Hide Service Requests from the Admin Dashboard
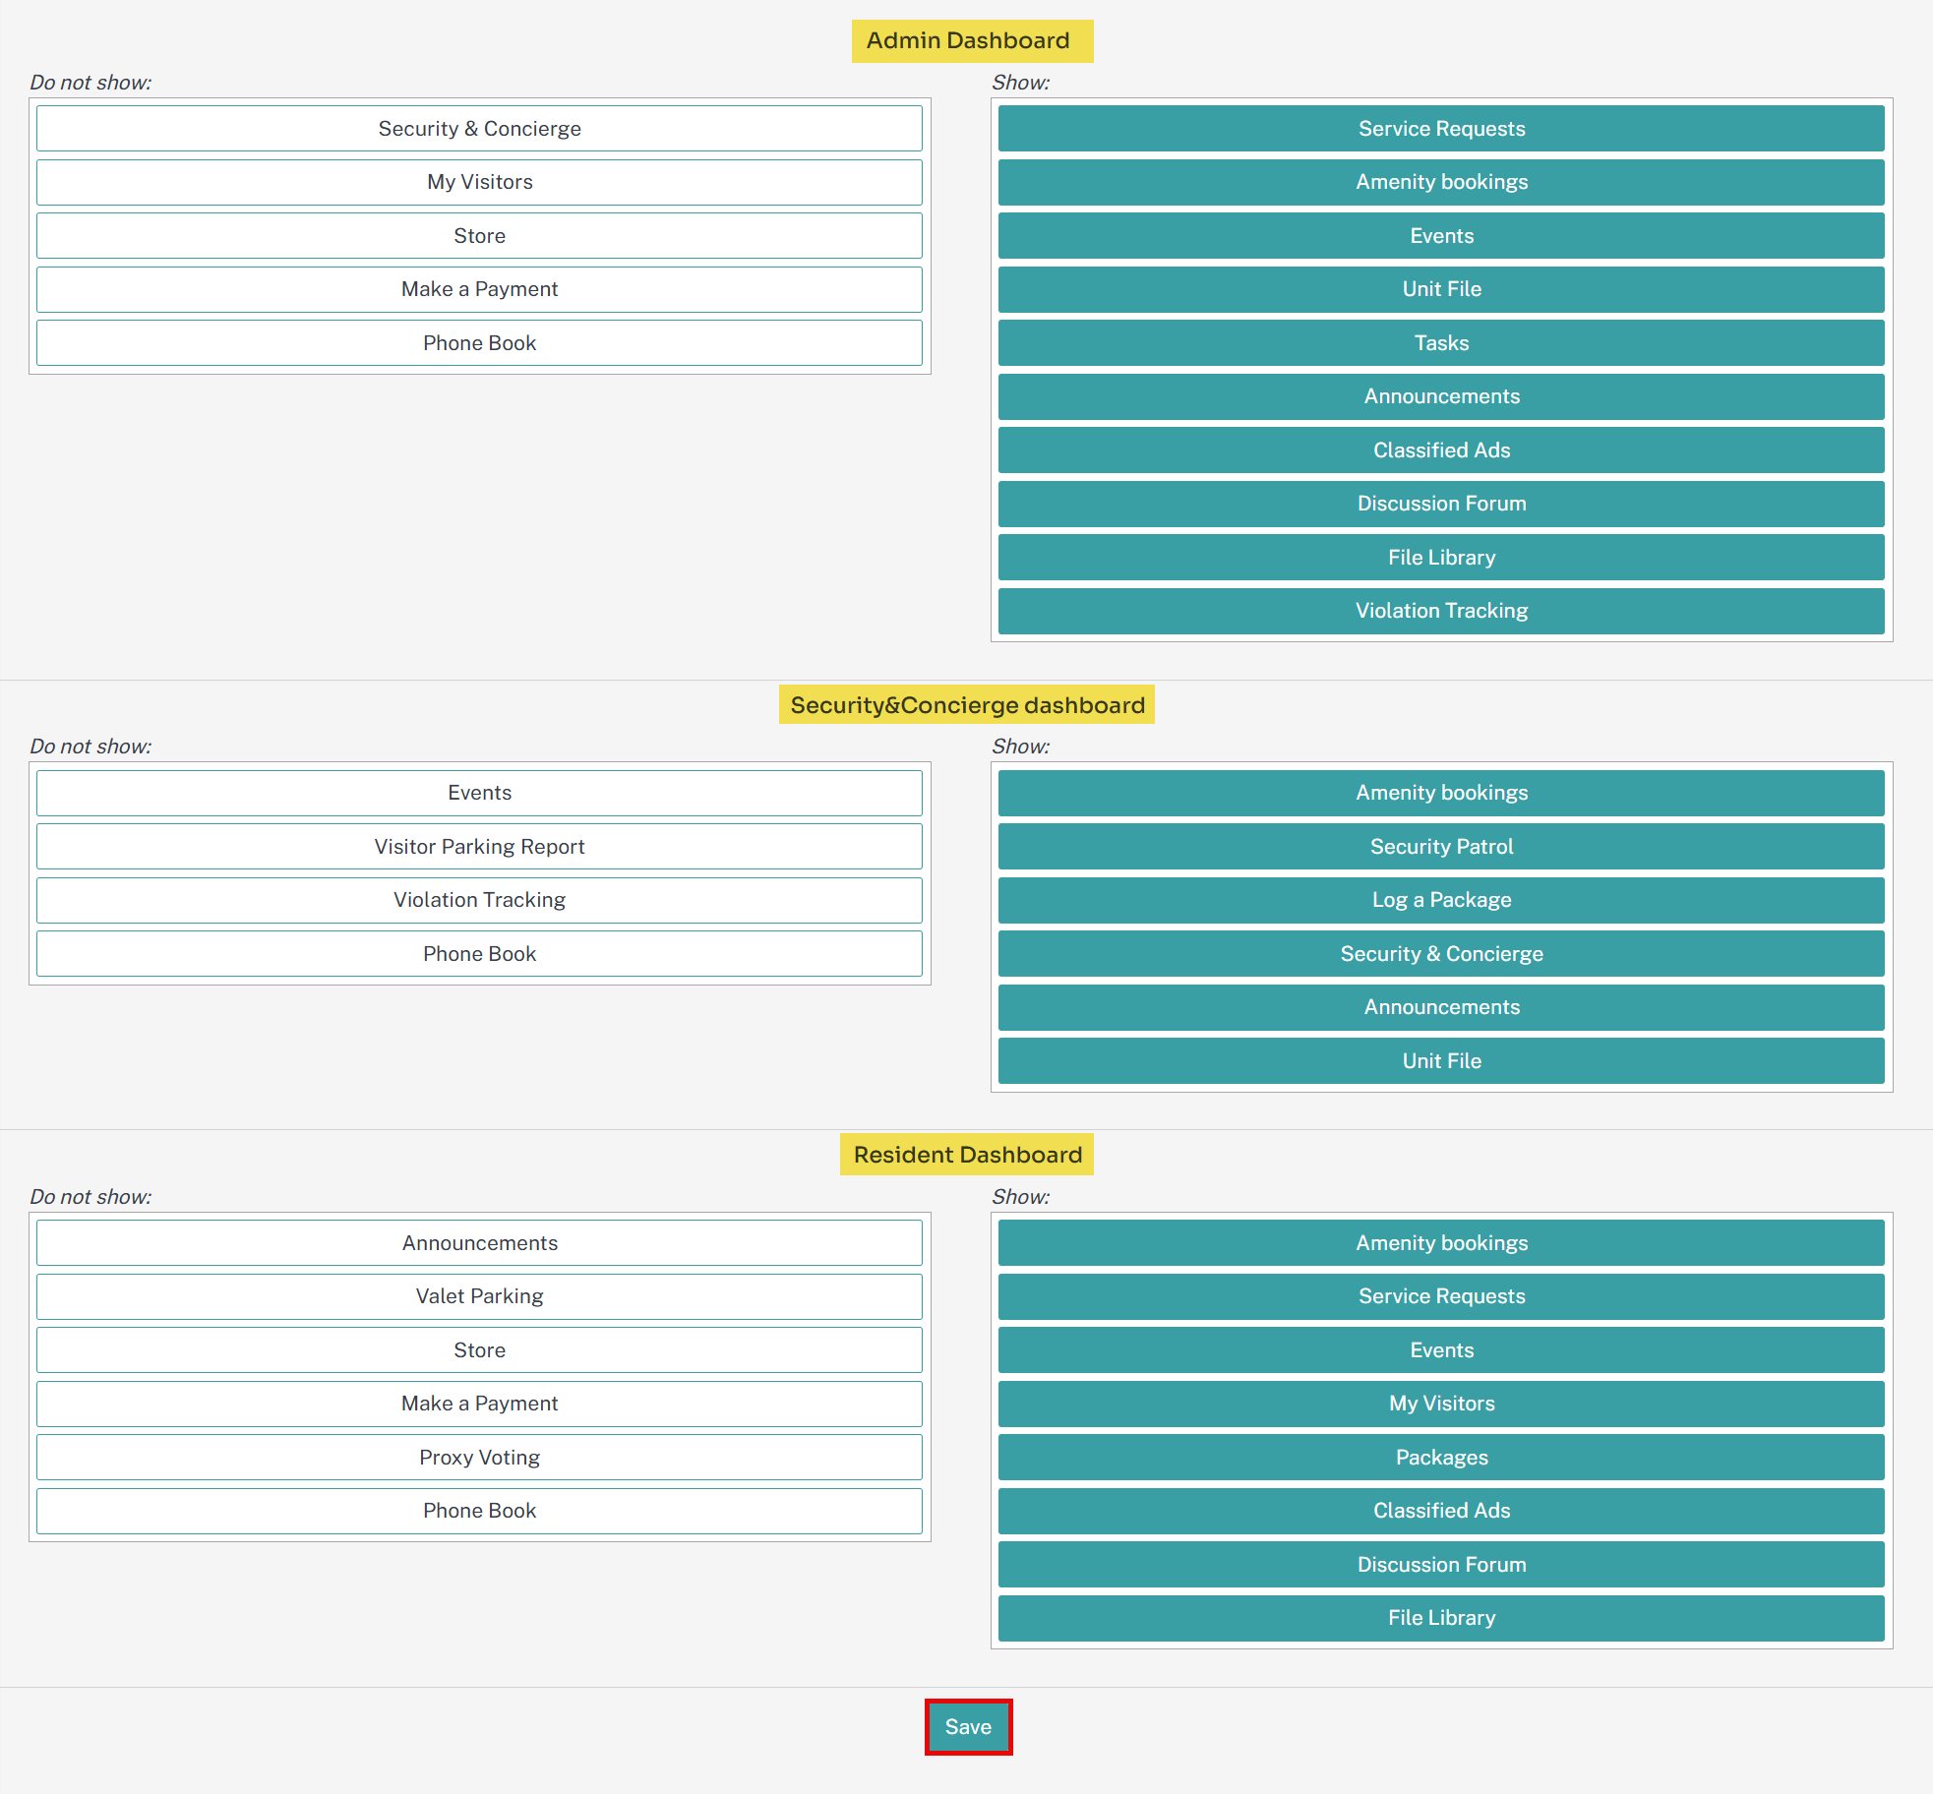 pyautogui.click(x=1440, y=128)
